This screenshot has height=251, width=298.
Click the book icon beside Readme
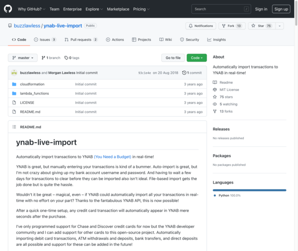[x=214, y=82]
